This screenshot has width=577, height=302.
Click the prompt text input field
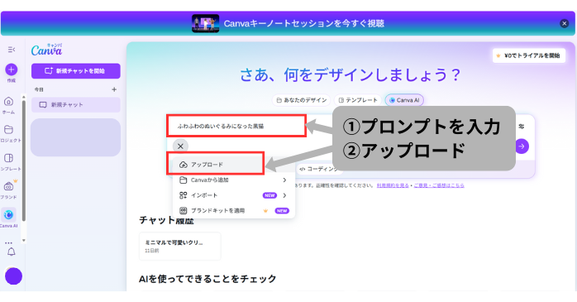point(236,126)
